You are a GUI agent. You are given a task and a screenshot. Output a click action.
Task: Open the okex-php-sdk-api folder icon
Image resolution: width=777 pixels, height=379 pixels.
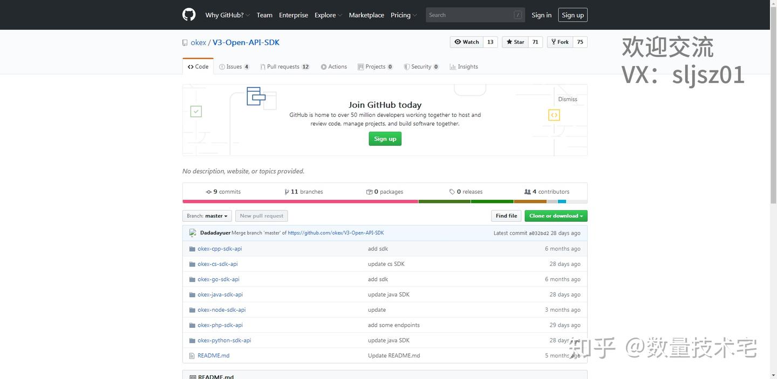click(x=192, y=325)
